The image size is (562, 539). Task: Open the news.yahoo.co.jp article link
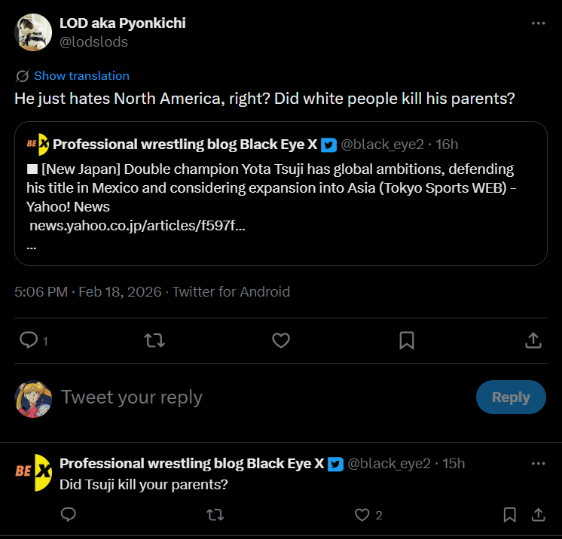137,225
